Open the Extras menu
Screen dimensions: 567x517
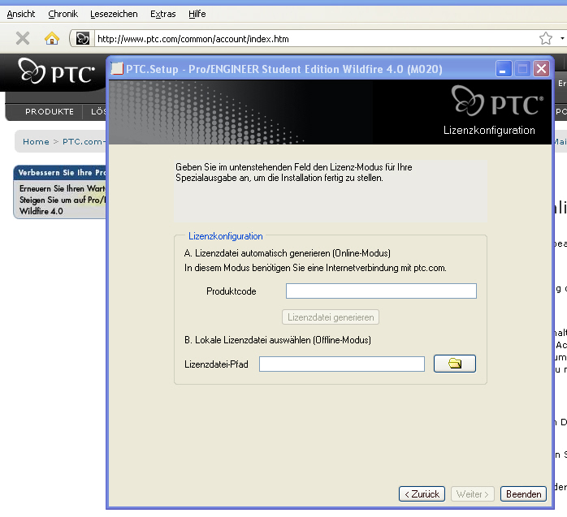point(162,14)
